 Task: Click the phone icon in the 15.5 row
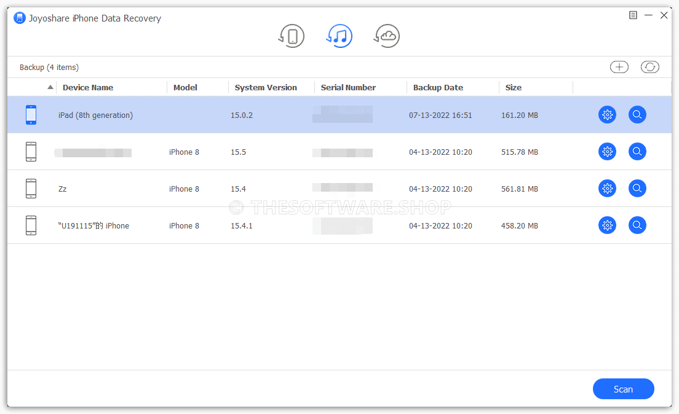(31, 151)
